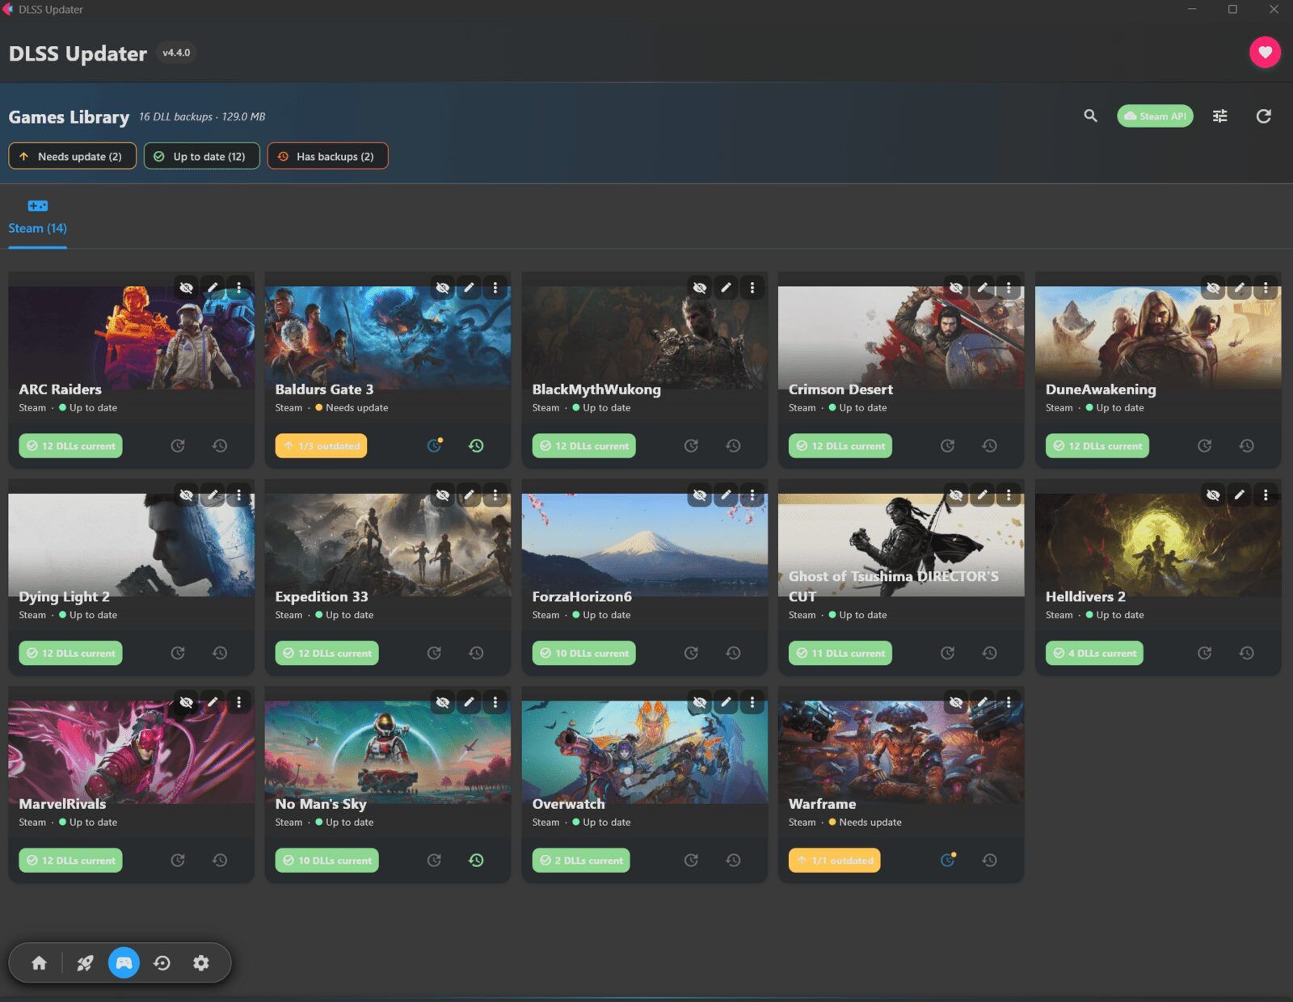The image size is (1293, 1002).
Task: Click the v4.4.0 version badge
Action: [x=176, y=53]
